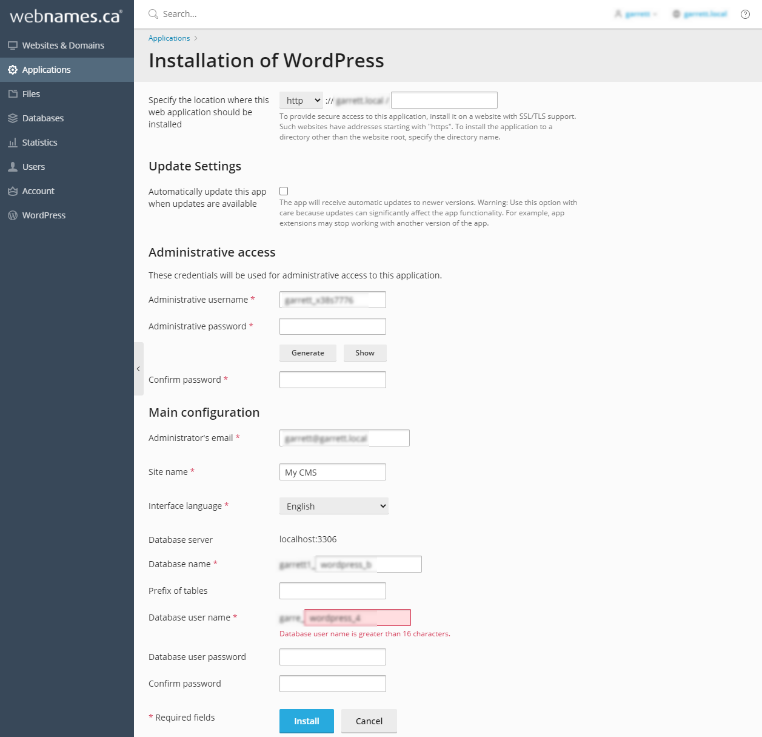Screen dimensions: 762x737
Task: Click the Account icon in sidebar
Action: point(13,191)
